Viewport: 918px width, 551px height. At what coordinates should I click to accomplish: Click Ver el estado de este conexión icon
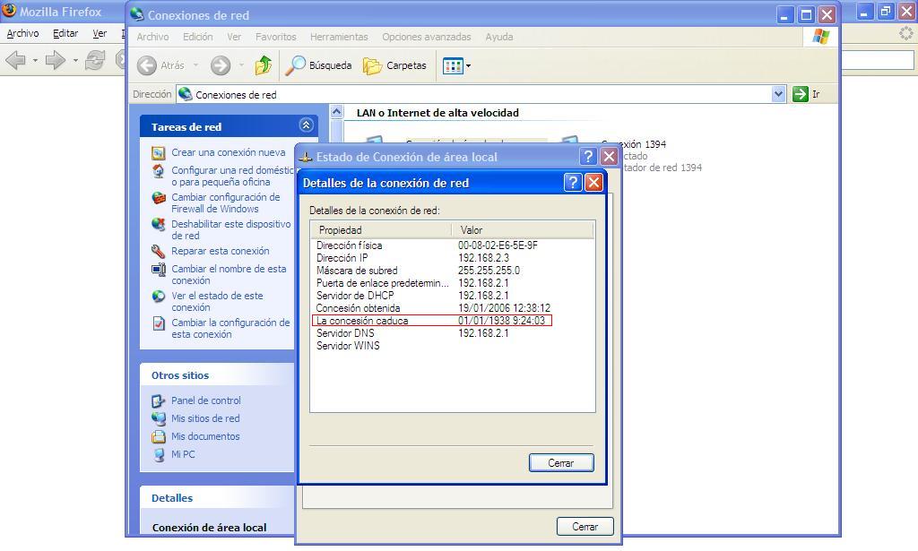coord(159,297)
